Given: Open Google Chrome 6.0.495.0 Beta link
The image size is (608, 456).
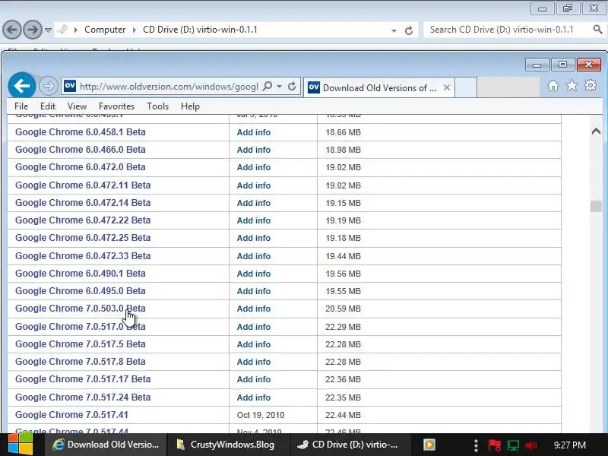Looking at the screenshot, I should click(81, 291).
